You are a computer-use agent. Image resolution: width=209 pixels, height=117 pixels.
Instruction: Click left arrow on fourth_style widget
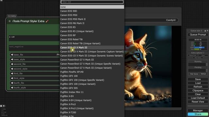click(12, 88)
